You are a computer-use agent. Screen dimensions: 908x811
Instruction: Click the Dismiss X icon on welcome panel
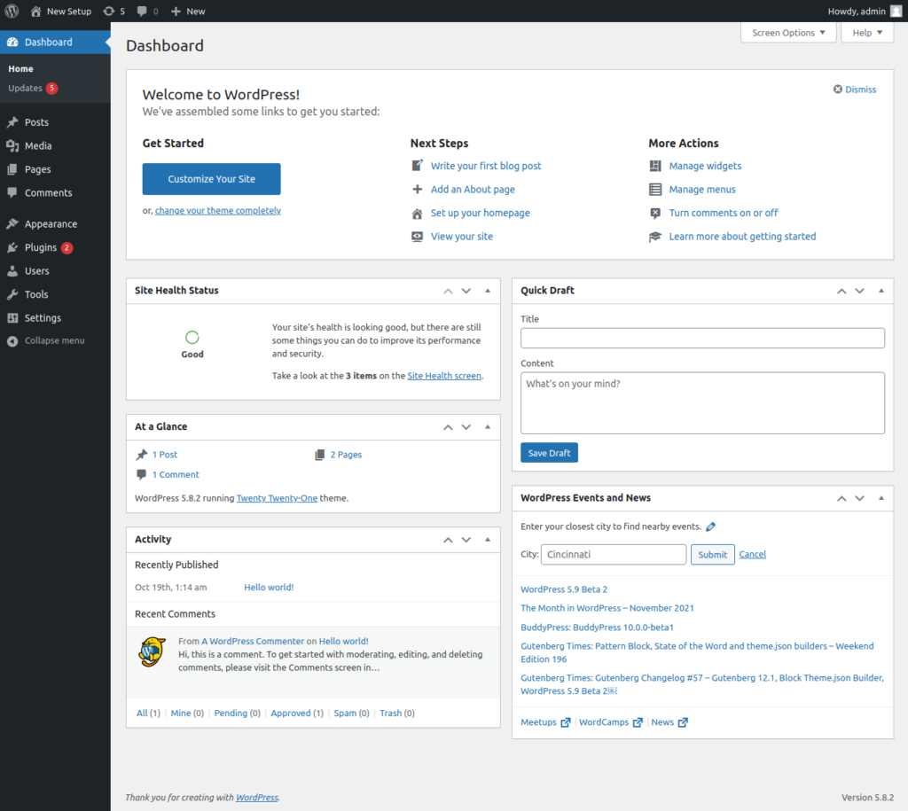[x=837, y=90]
